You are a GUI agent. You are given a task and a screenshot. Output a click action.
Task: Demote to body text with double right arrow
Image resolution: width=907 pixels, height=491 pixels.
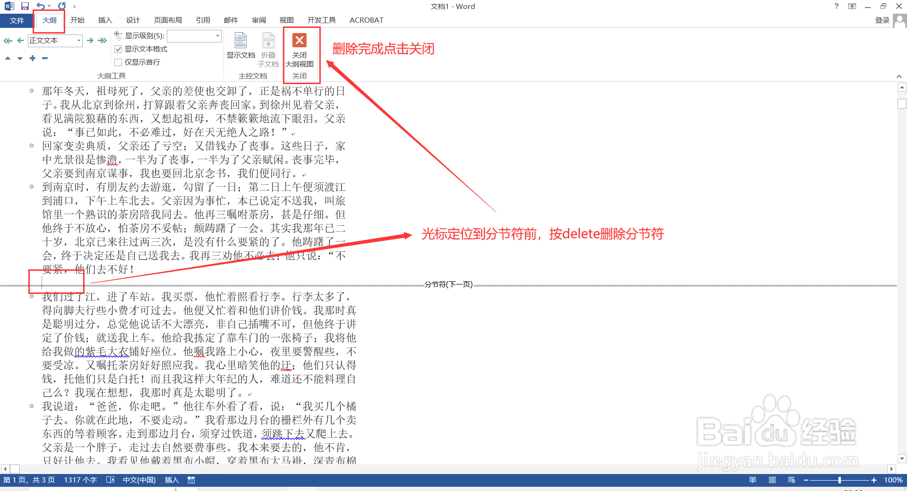coord(102,41)
